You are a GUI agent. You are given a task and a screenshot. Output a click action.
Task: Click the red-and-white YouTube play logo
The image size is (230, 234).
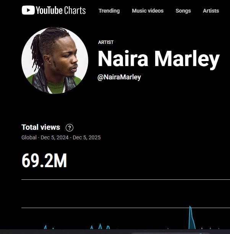point(28,10)
